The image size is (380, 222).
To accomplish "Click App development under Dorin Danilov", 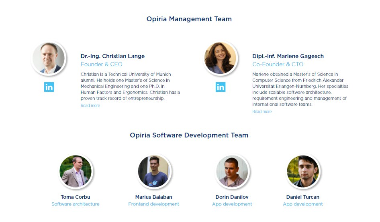I will click(x=232, y=204).
